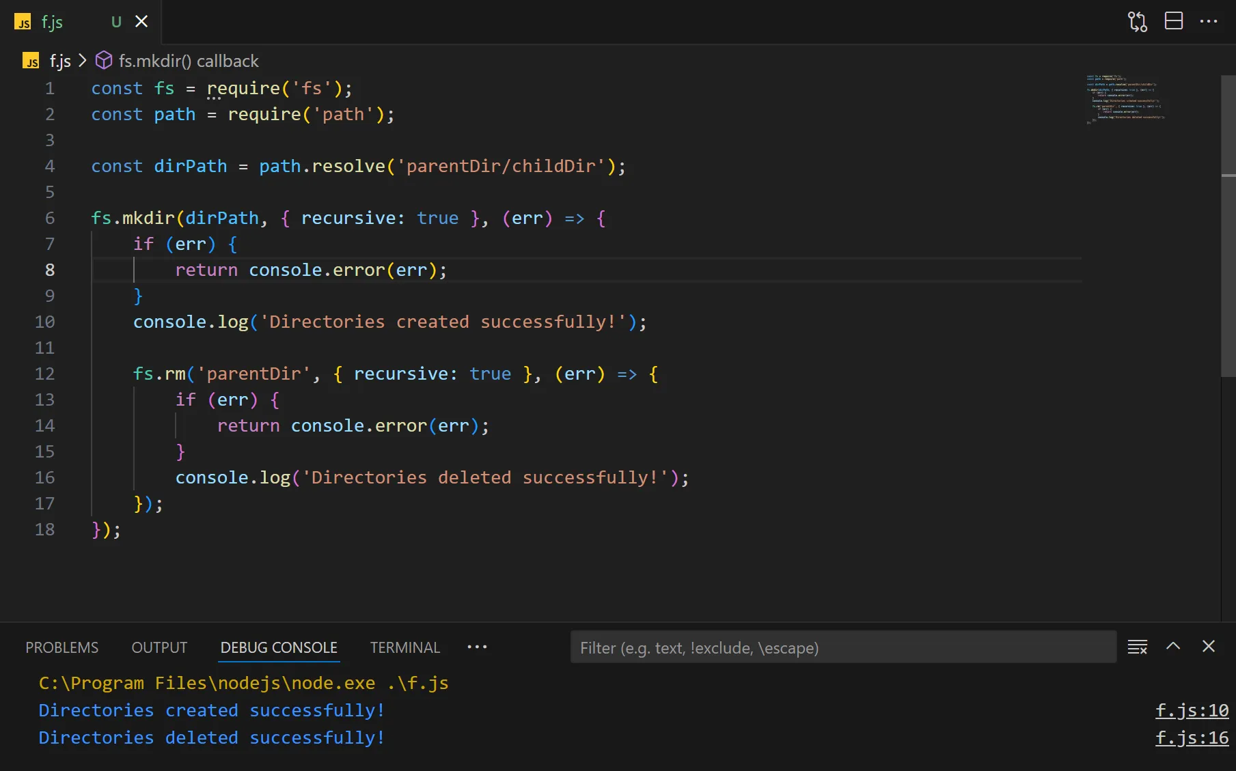This screenshot has height=771, width=1236.
Task: Switch to the PROBLEMS panel tab
Action: coord(62,647)
